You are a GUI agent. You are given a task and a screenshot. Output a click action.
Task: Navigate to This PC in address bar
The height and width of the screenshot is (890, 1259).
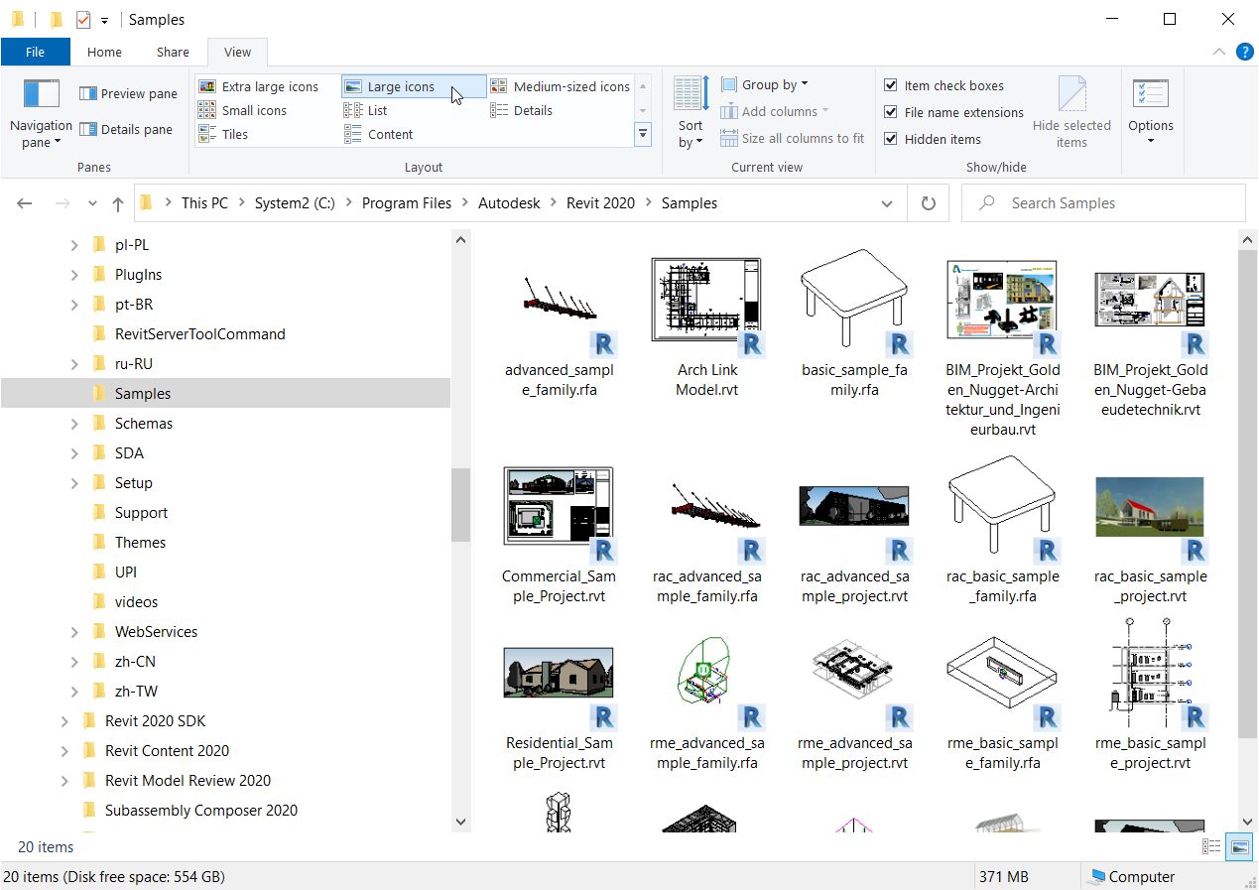(x=204, y=202)
